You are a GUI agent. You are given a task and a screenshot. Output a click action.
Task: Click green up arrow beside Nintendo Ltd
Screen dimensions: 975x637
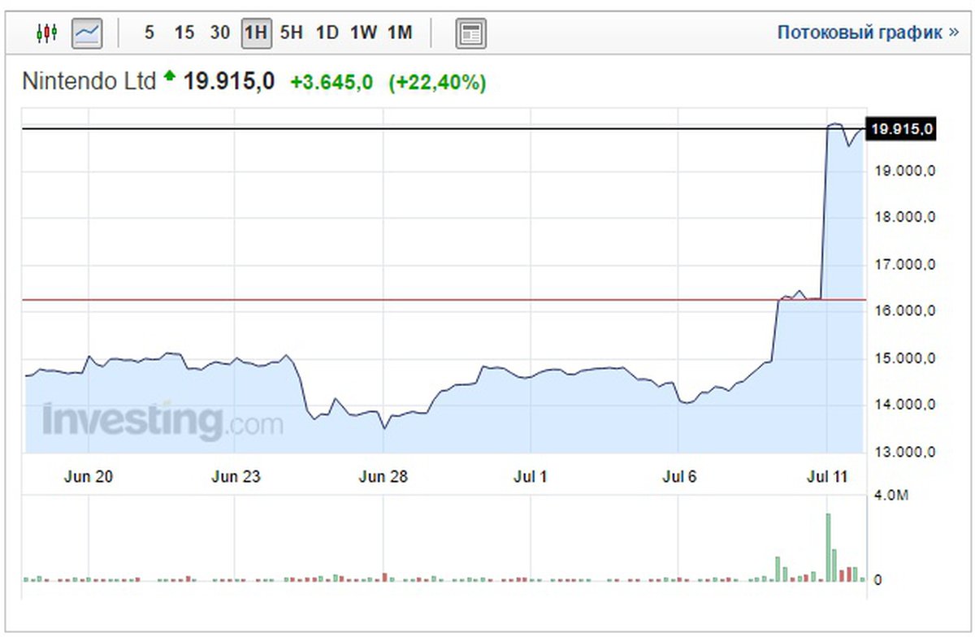click(x=169, y=77)
